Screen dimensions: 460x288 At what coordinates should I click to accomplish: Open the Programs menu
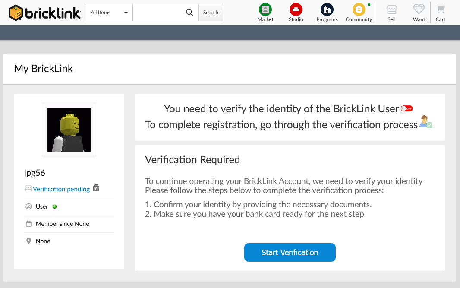click(327, 13)
